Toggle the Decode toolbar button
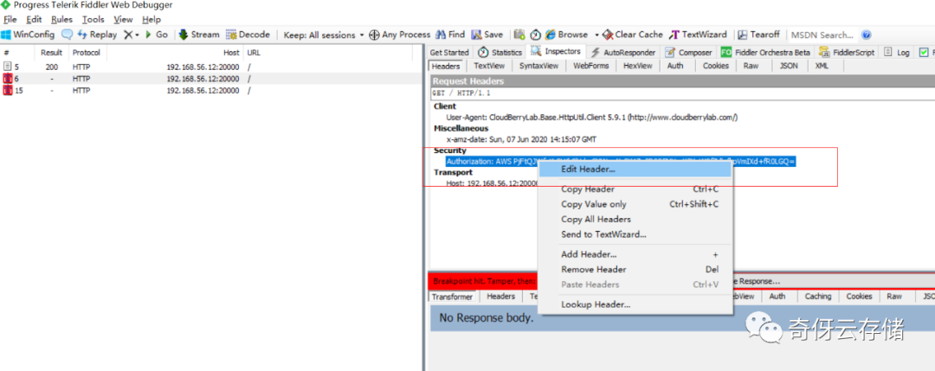The width and height of the screenshot is (935, 371). [x=248, y=35]
